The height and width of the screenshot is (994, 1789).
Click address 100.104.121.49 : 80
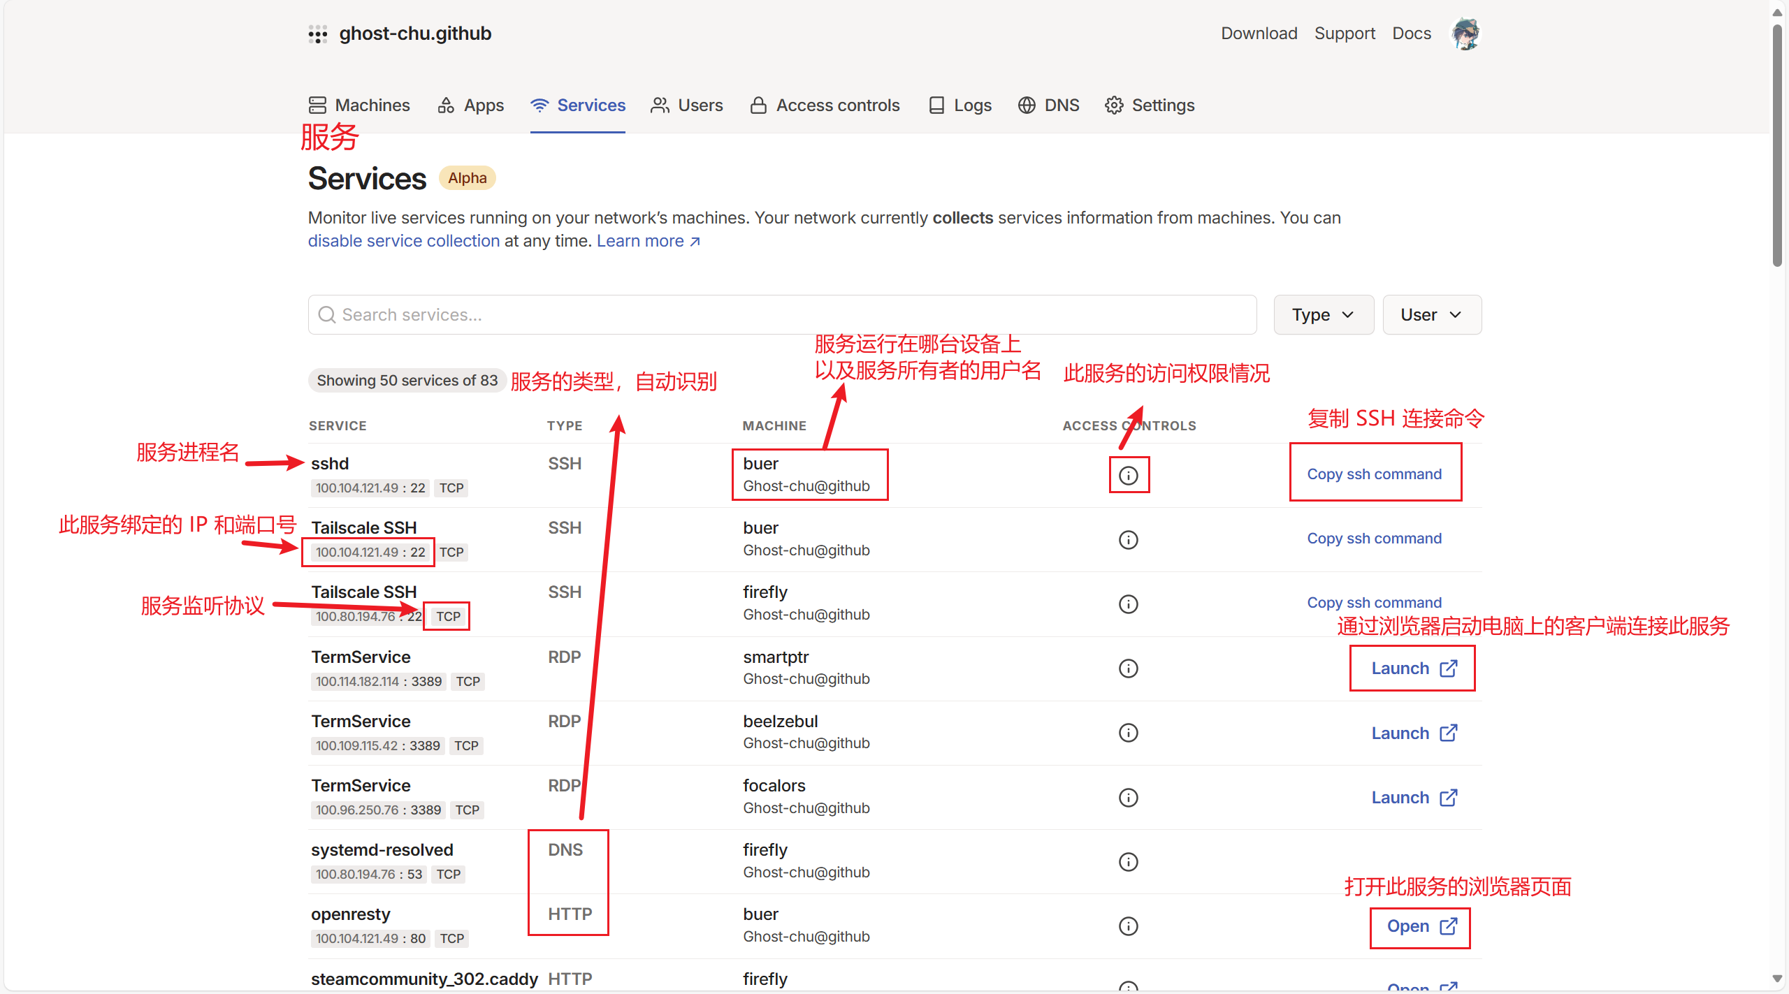pyautogui.click(x=370, y=939)
